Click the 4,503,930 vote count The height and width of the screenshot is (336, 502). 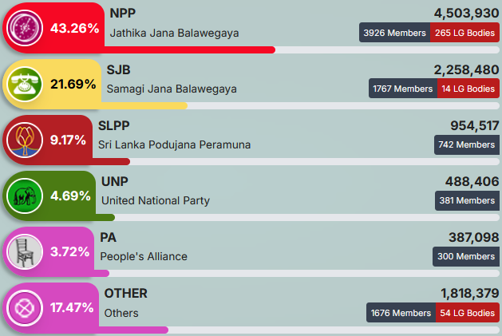pos(466,13)
